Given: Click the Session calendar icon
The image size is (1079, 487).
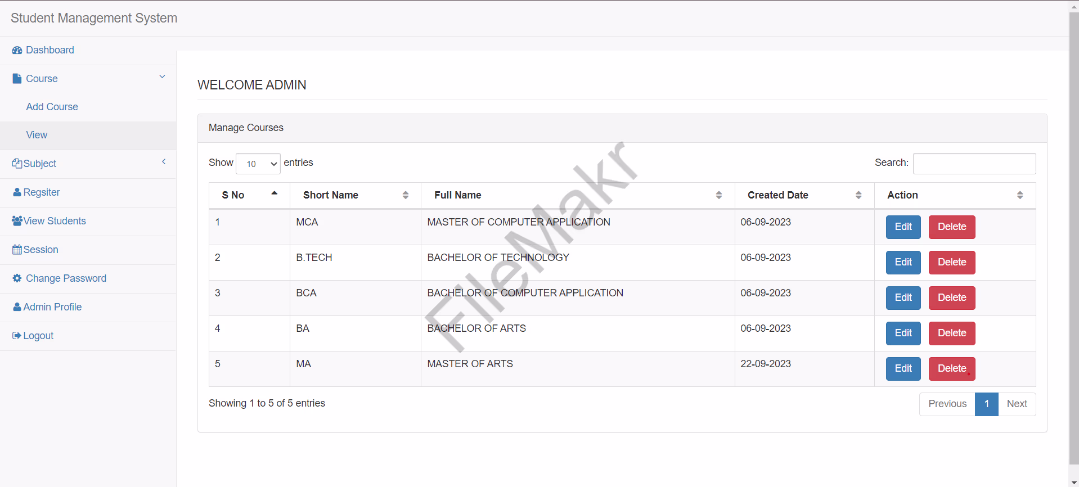Looking at the screenshot, I should [x=17, y=250].
